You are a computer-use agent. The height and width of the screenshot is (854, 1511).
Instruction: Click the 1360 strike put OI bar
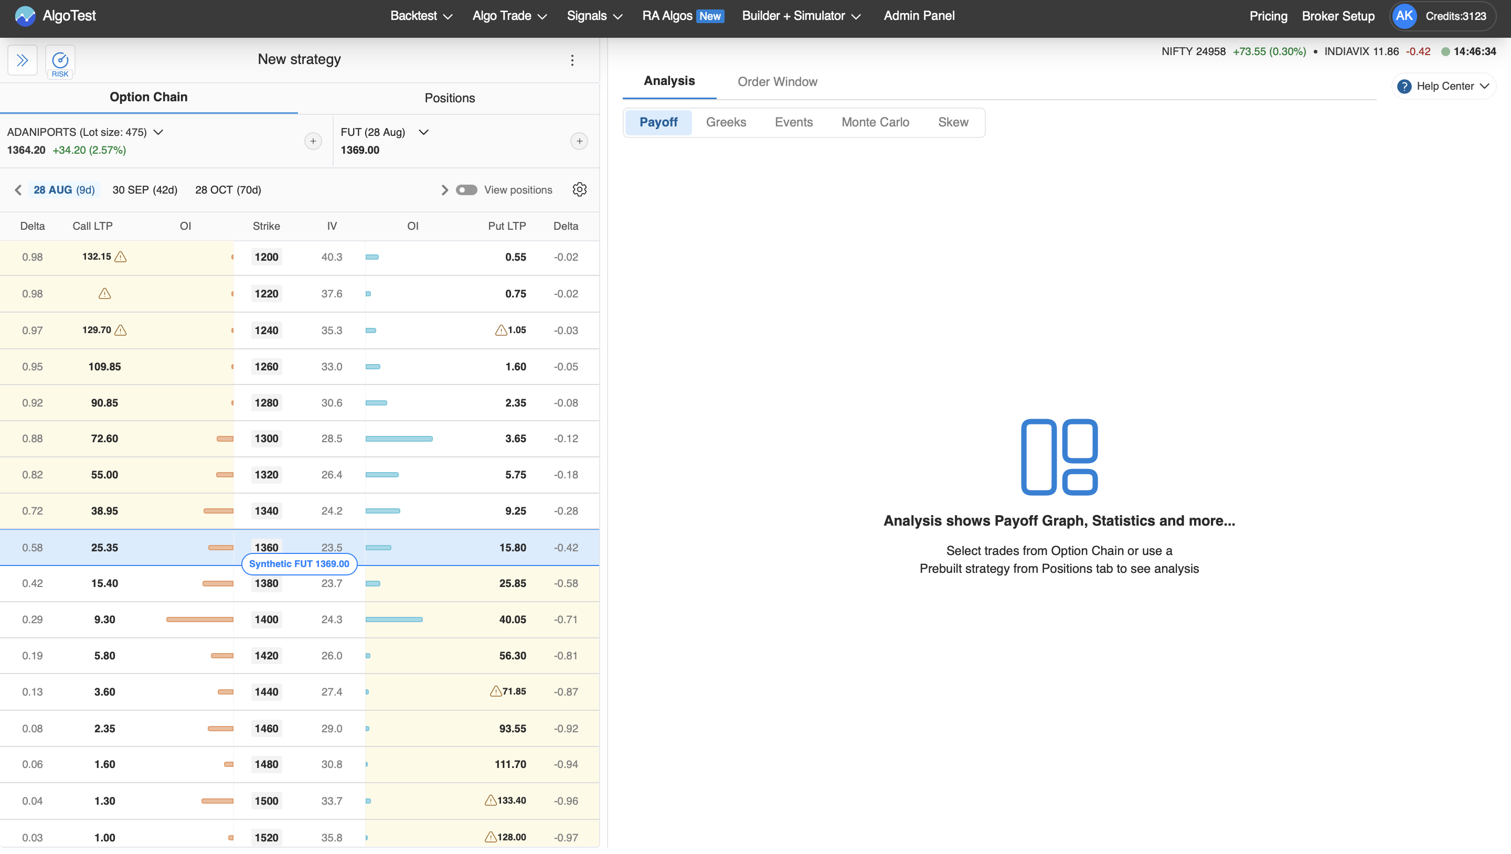[378, 547]
